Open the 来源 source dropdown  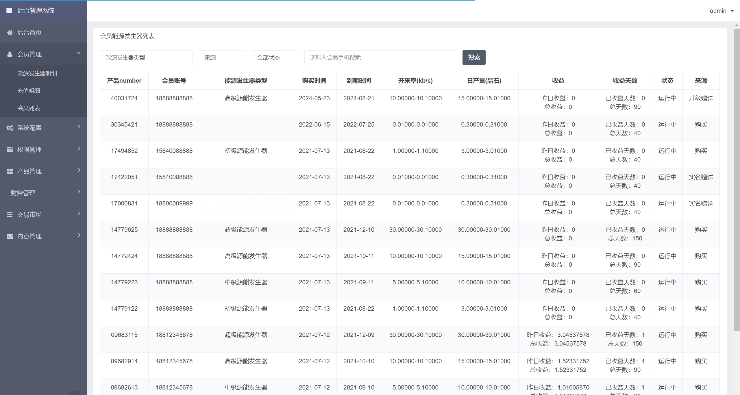[222, 58]
